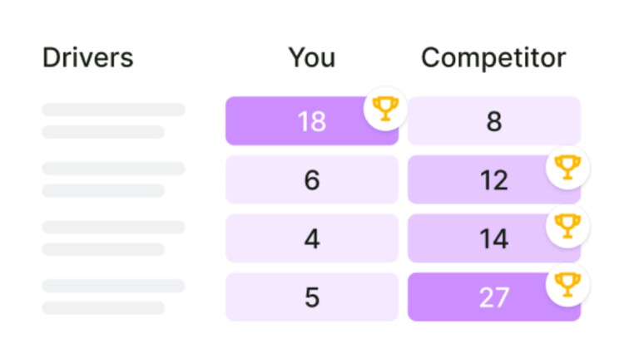Click the Drivers column header
624x363 pixels.
coord(88,57)
